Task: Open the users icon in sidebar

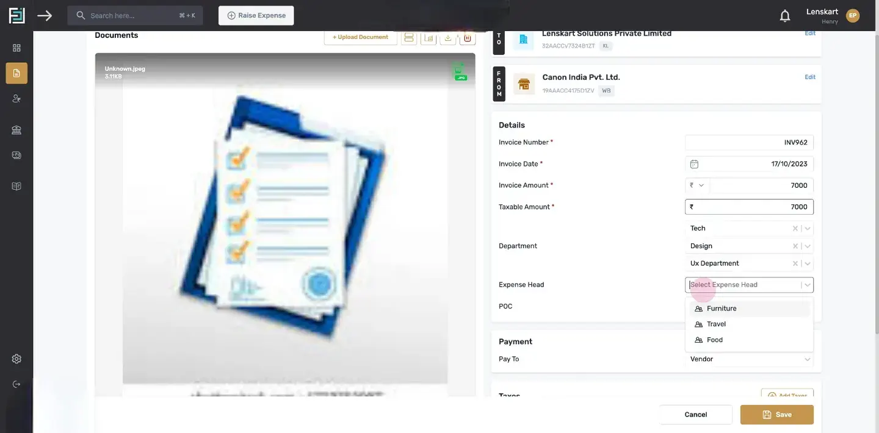Action: (16, 98)
